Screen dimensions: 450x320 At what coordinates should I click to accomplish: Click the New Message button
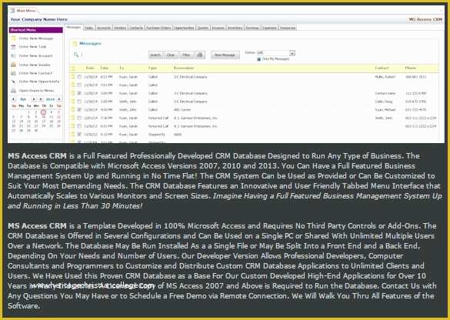click(225, 55)
